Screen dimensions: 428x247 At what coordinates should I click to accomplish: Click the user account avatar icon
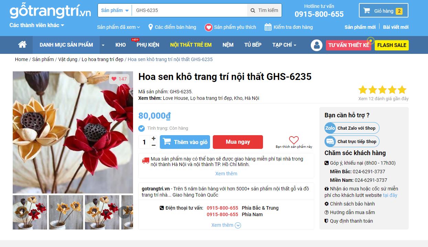coord(316,45)
